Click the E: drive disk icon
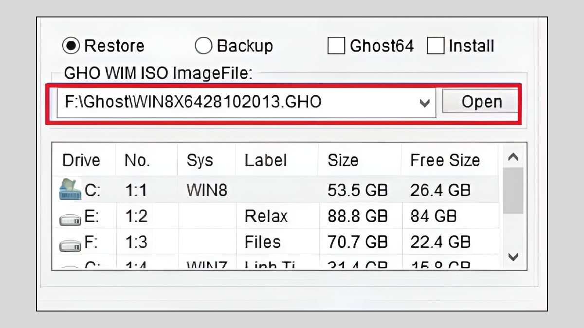The image size is (584, 328). click(71, 218)
